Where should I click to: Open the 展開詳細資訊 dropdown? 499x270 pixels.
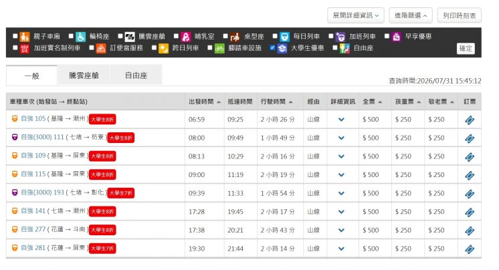(355, 15)
